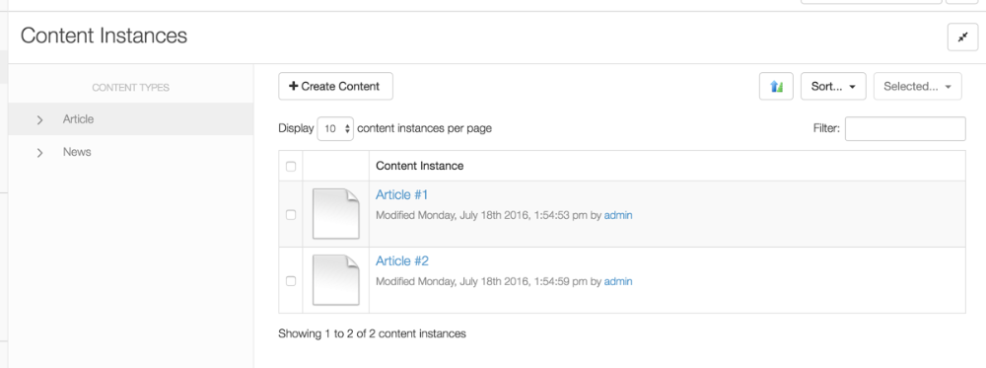Screen dimensions: 986x368
Task: Tick the select-all header checkbox
Action: tap(291, 167)
